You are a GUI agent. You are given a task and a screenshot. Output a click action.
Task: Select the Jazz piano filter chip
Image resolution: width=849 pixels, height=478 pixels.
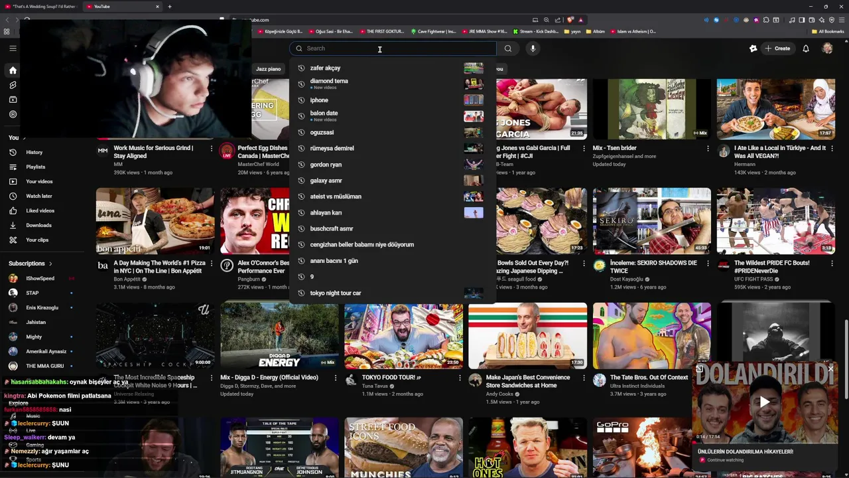point(269,69)
